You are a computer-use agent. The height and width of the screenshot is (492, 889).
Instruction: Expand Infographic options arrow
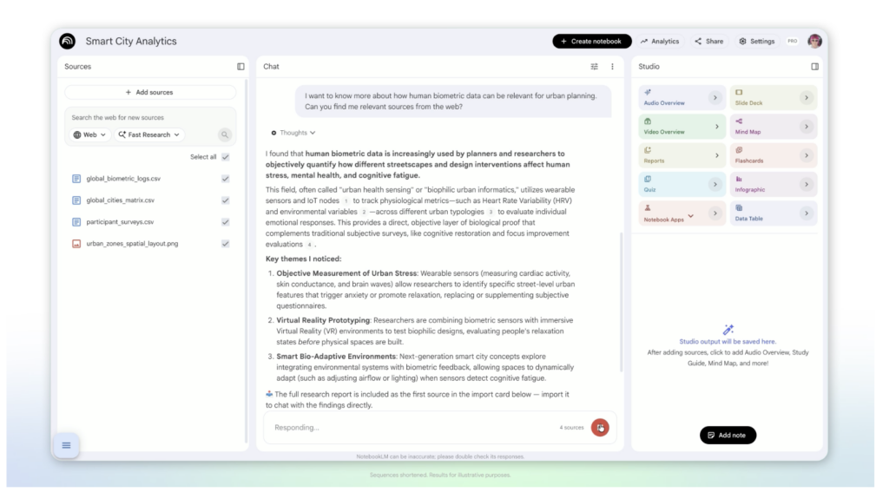[x=807, y=184]
